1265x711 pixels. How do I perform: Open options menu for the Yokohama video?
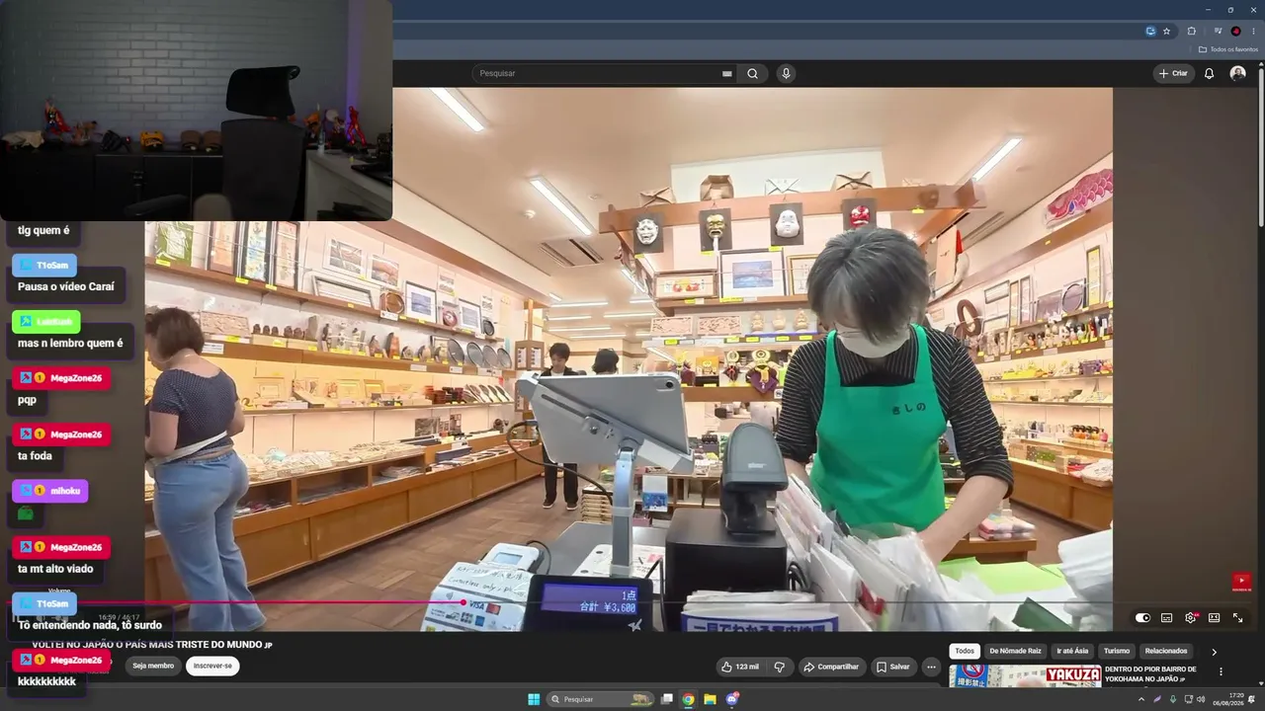1221,671
